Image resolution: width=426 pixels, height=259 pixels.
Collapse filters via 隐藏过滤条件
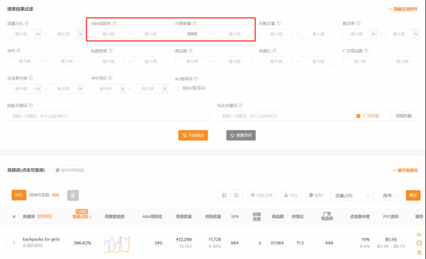pyautogui.click(x=403, y=9)
